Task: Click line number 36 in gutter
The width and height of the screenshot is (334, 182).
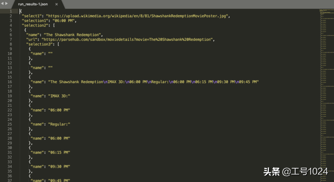Action: point(10,176)
